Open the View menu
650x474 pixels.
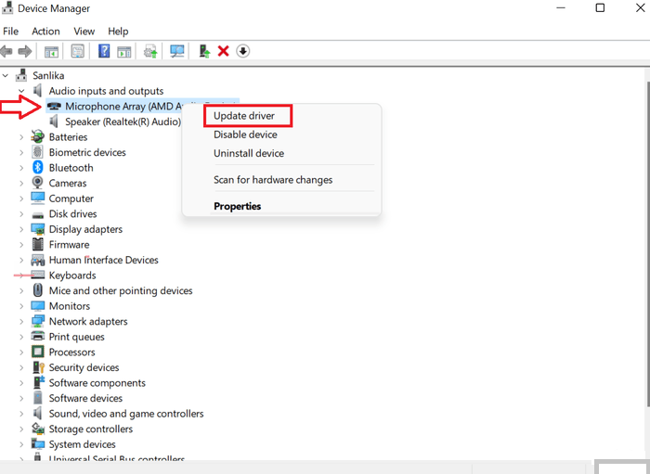pyautogui.click(x=84, y=32)
